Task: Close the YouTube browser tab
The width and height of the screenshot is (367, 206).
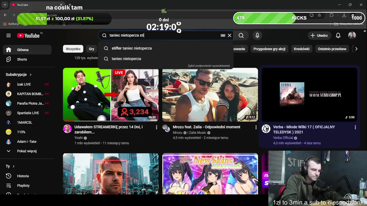Action: 61,5
